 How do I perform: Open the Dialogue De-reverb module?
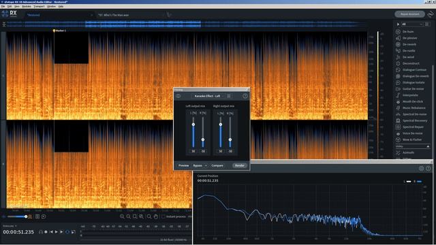coord(416,76)
